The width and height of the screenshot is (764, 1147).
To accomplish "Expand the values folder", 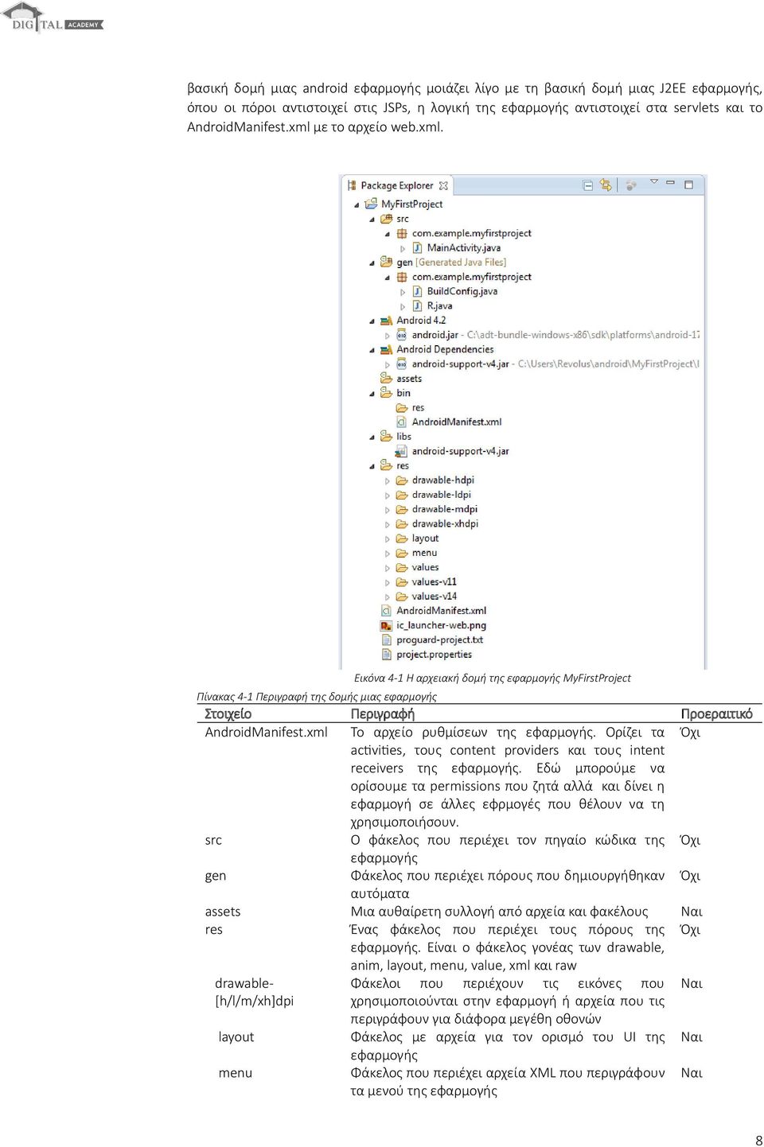I will point(388,568).
